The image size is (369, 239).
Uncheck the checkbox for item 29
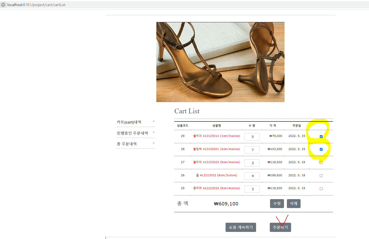coord(321,136)
